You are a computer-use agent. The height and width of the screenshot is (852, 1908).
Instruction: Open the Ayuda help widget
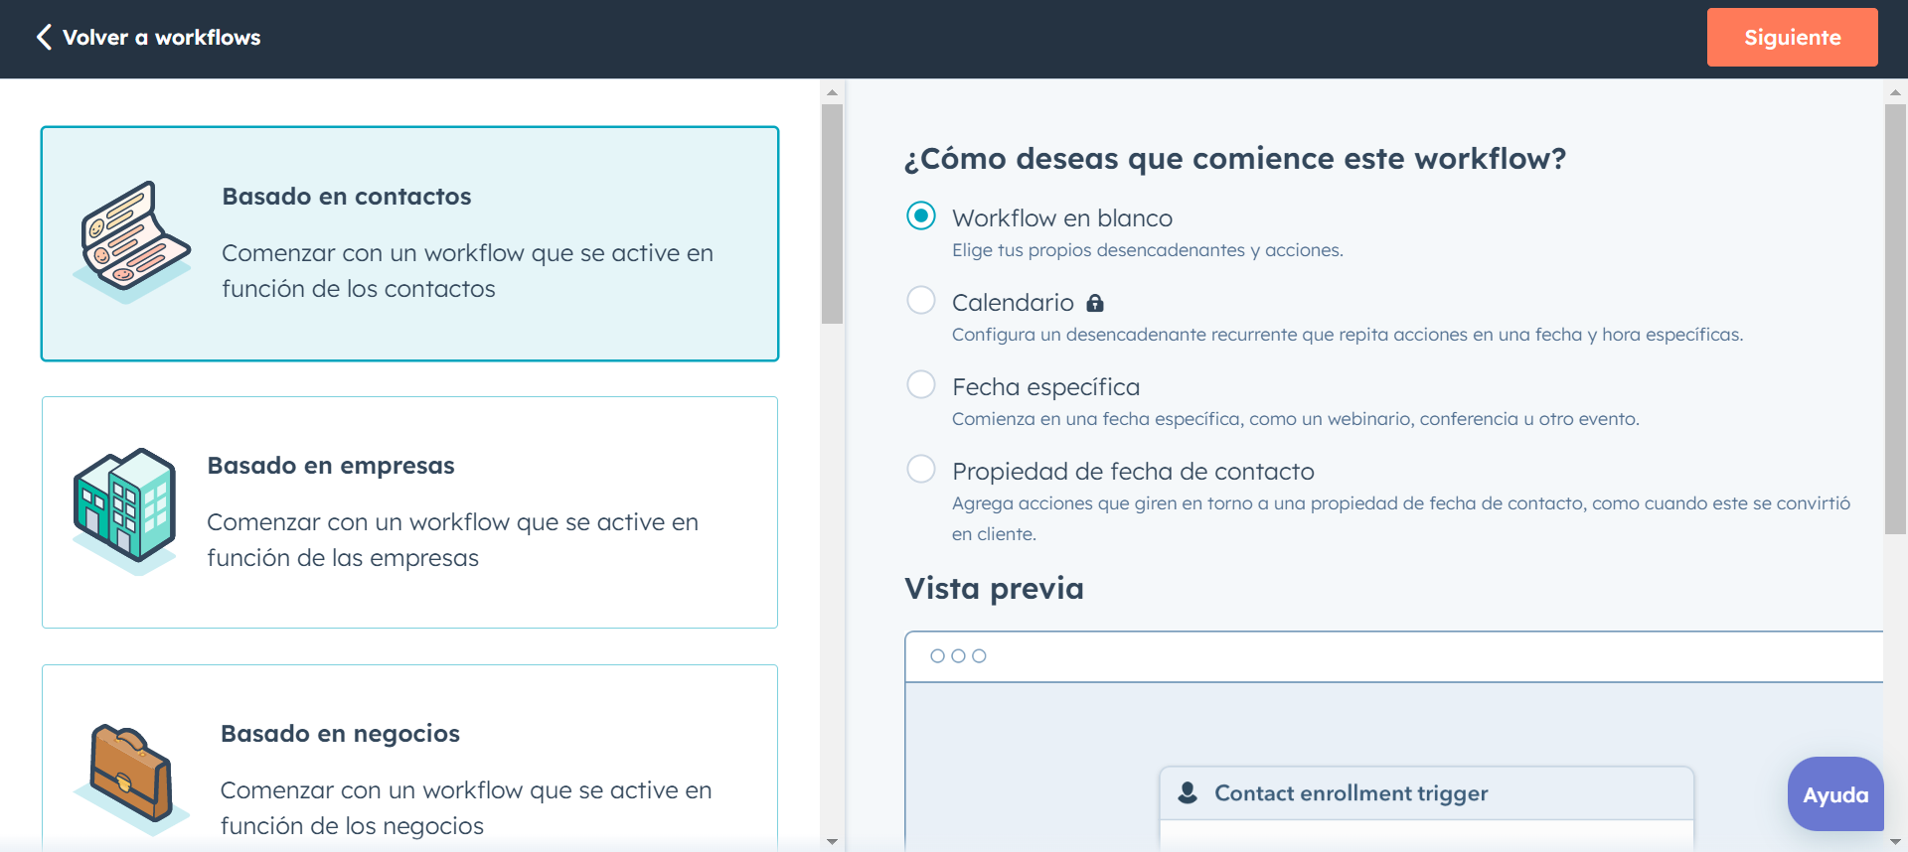(1834, 794)
